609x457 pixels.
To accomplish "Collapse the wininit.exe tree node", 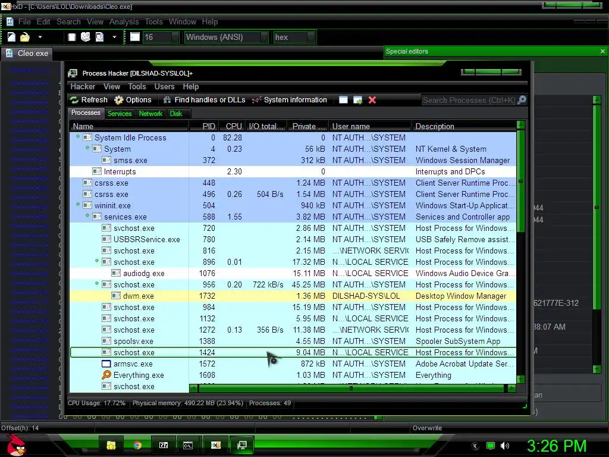I will pyautogui.click(x=78, y=204).
